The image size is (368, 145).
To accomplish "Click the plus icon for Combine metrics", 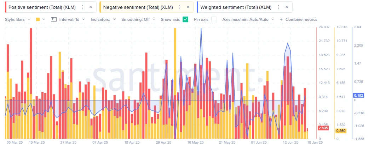I will 281,20.
